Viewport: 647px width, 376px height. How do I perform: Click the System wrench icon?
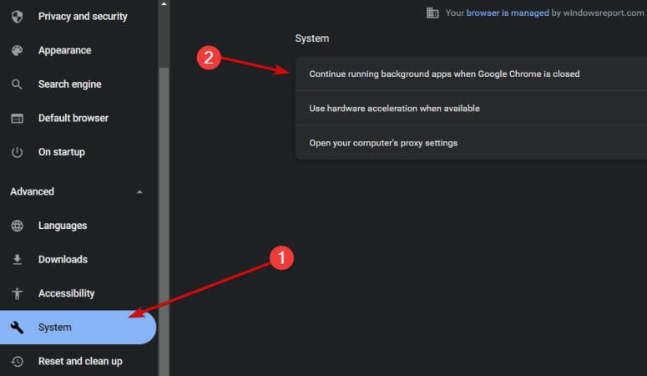pos(17,328)
